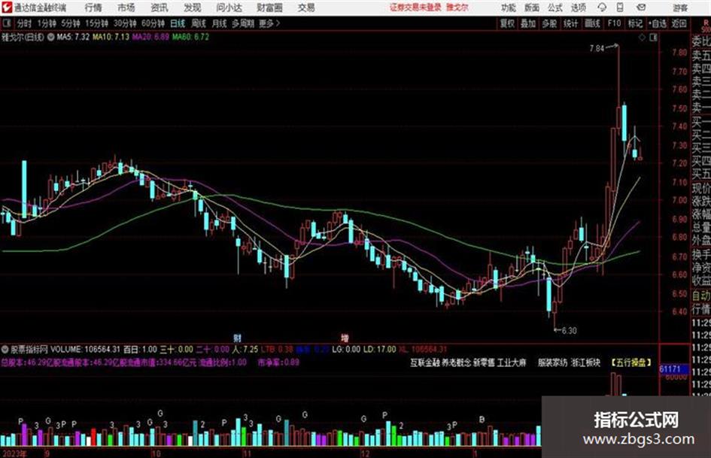Screen dimensions: 711x458
Task: Open the 养老概念 sector tag
Action: click(x=457, y=362)
